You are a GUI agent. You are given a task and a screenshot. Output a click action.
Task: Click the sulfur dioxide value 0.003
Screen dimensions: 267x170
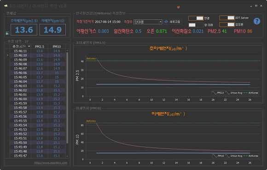[104, 31]
